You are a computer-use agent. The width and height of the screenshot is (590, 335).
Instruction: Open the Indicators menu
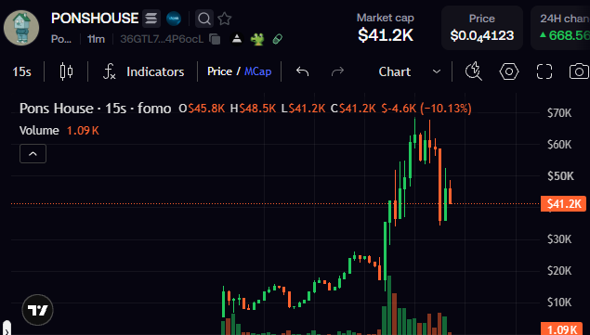(144, 71)
